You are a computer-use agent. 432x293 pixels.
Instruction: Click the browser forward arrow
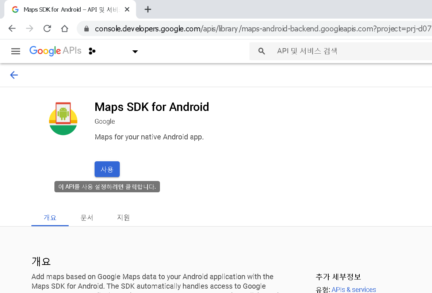coord(30,28)
